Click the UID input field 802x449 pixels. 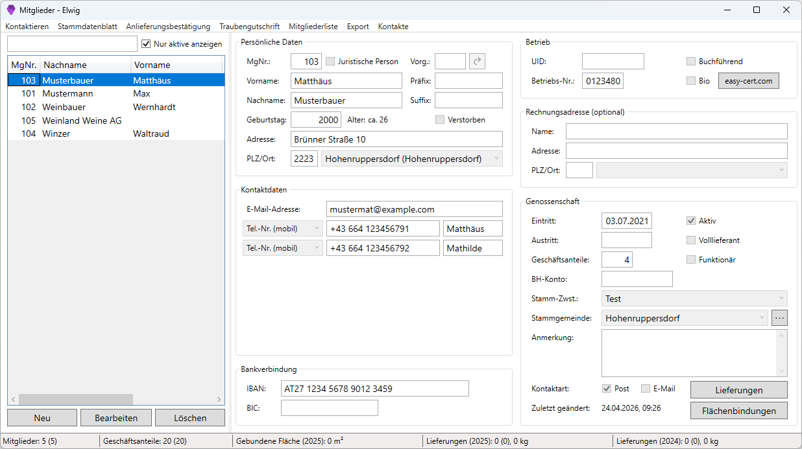click(613, 62)
